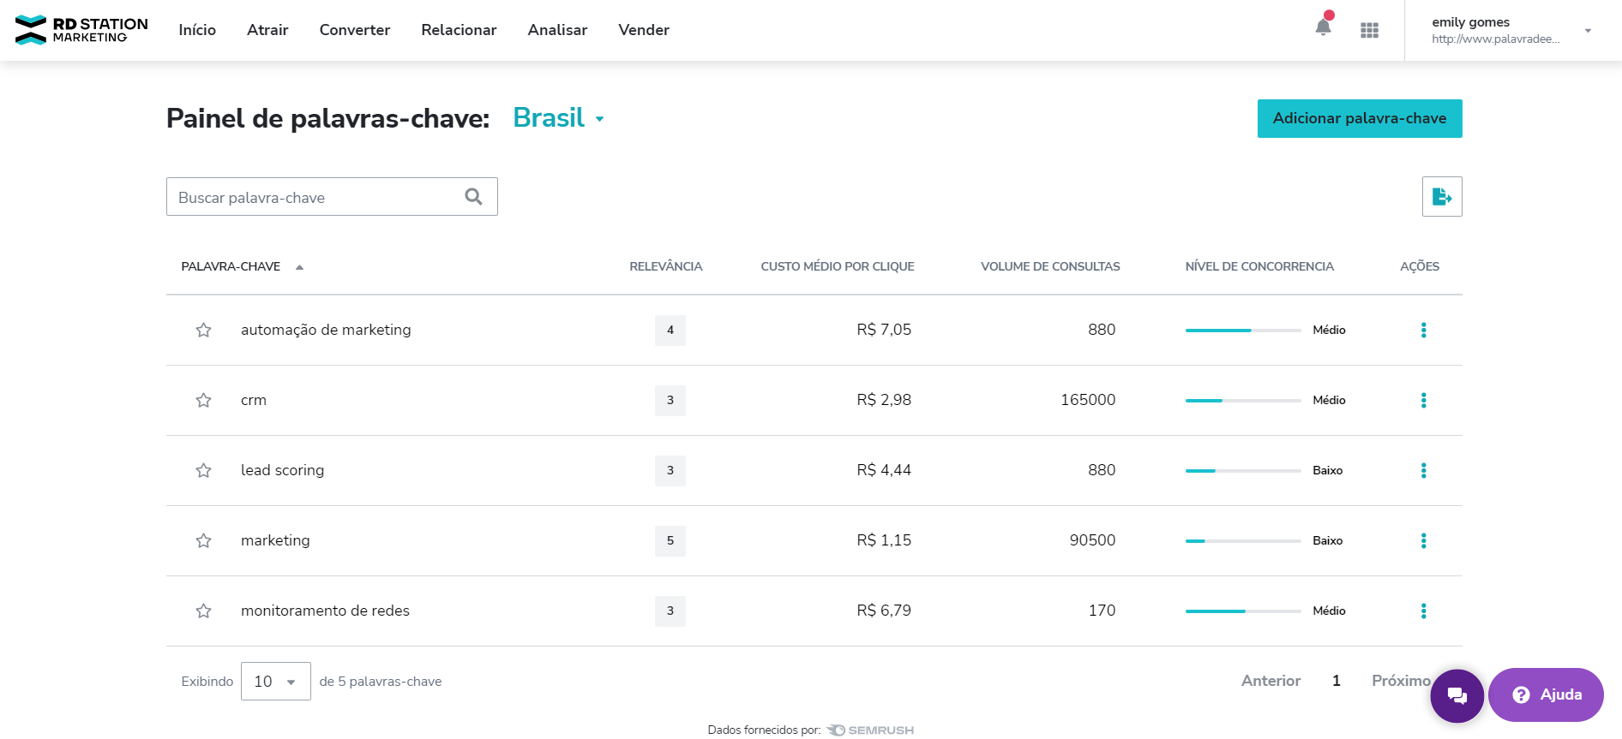This screenshot has width=1622, height=739.
Task: Open actions menu for monitoramento de redes
Action: coord(1423,611)
